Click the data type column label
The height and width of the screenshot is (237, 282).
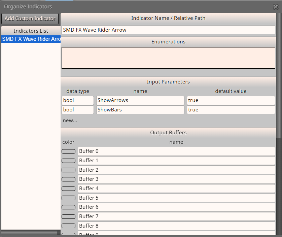point(78,91)
